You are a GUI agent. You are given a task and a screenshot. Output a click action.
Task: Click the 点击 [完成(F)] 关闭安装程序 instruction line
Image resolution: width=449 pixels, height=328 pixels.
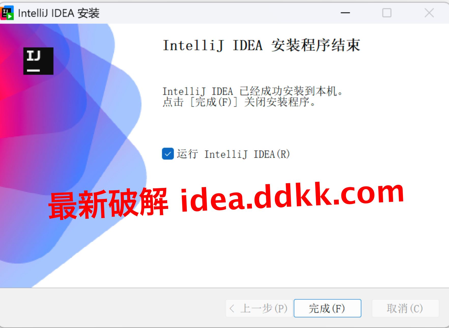tap(239, 102)
